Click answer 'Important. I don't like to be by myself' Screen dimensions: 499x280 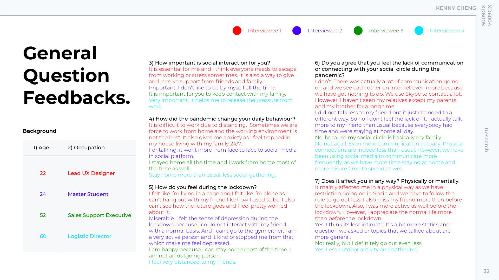212,88
